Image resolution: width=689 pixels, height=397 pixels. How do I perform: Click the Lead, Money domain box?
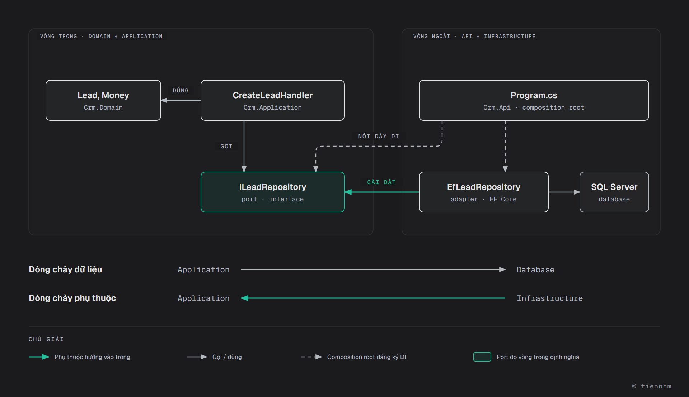click(x=103, y=100)
